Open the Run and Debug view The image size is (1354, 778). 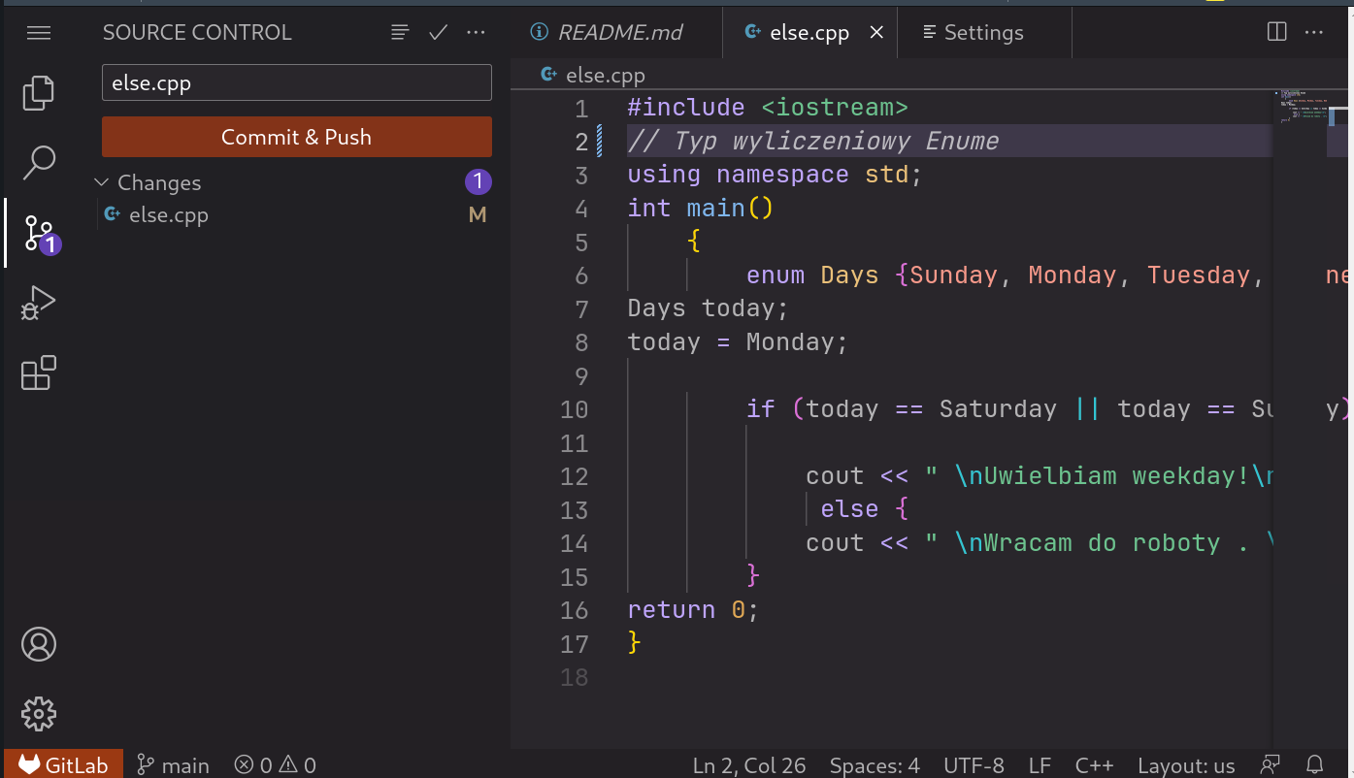pyautogui.click(x=39, y=303)
